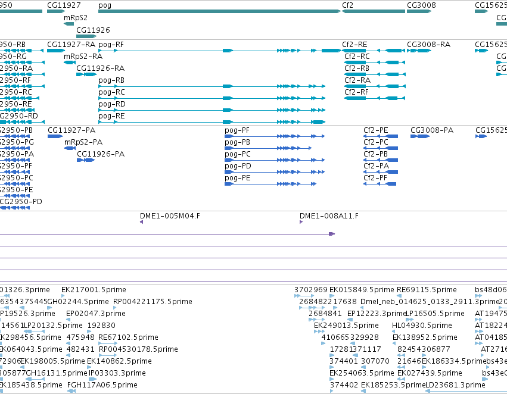Image resolution: width=507 pixels, height=394 pixels.
Task: Select transcript pog-RC
Action: (x=211, y=98)
